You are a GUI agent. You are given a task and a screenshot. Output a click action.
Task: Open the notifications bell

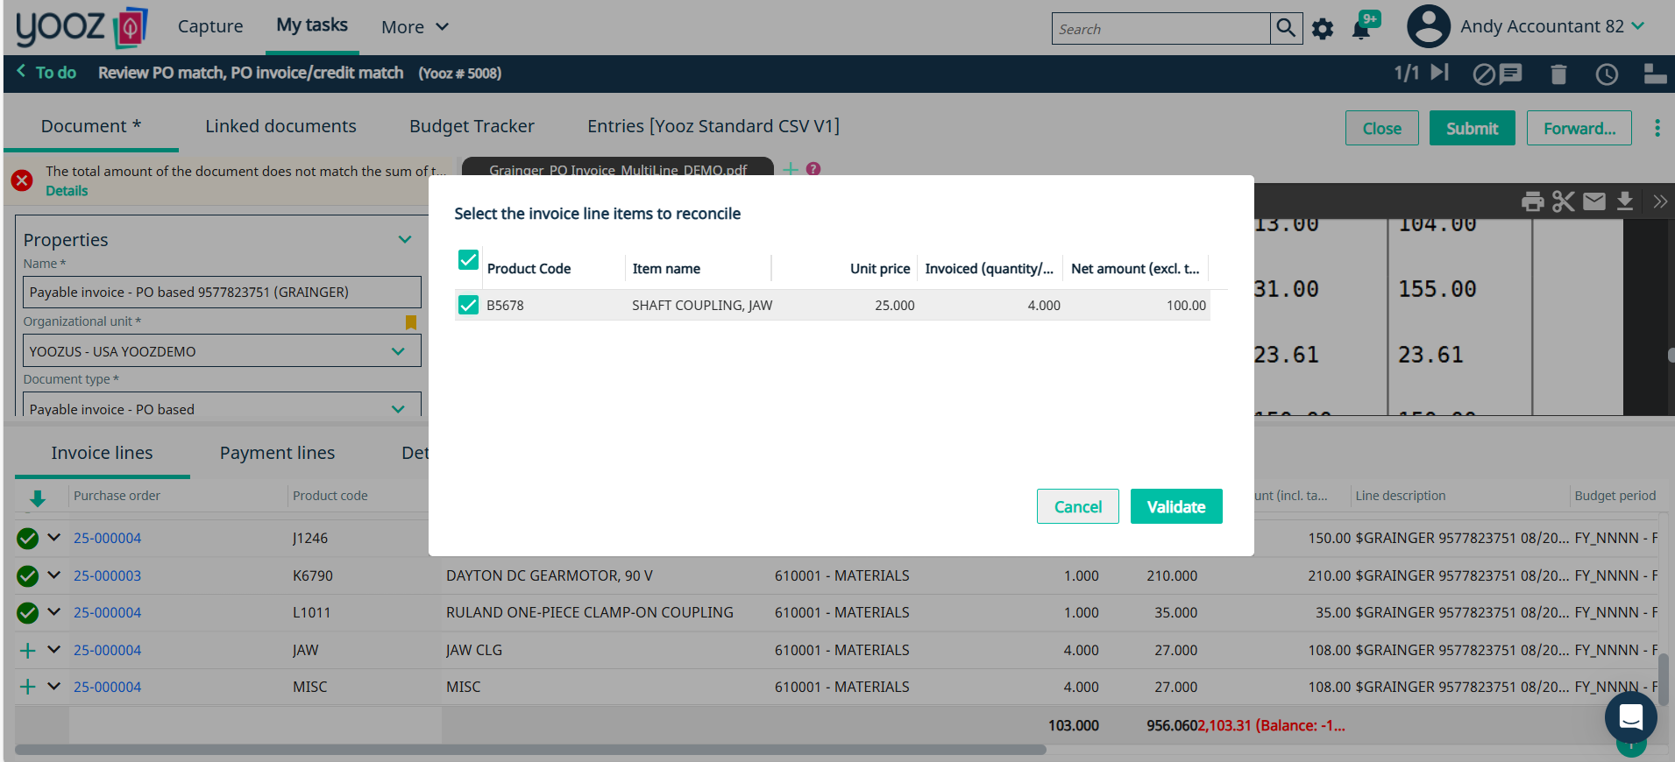click(x=1361, y=30)
